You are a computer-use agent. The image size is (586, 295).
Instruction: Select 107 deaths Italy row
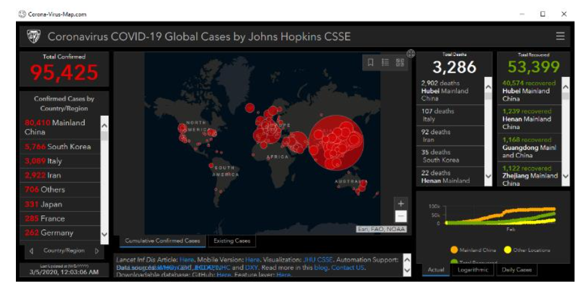450,115
